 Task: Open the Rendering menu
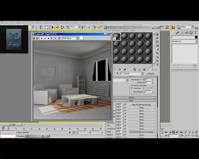[x=75, y=23]
